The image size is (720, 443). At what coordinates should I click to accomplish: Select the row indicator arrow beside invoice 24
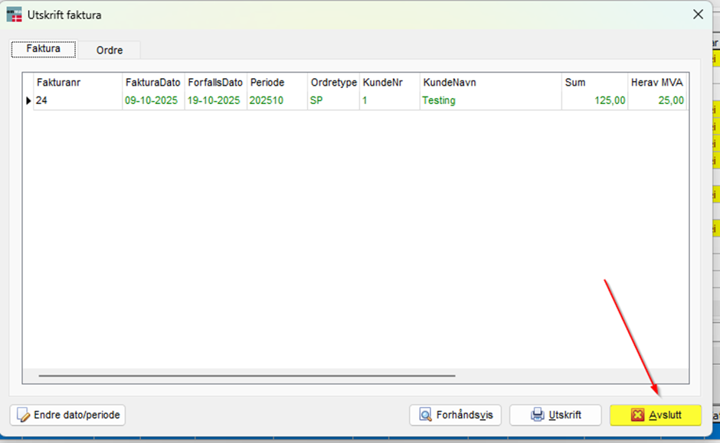[x=29, y=100]
